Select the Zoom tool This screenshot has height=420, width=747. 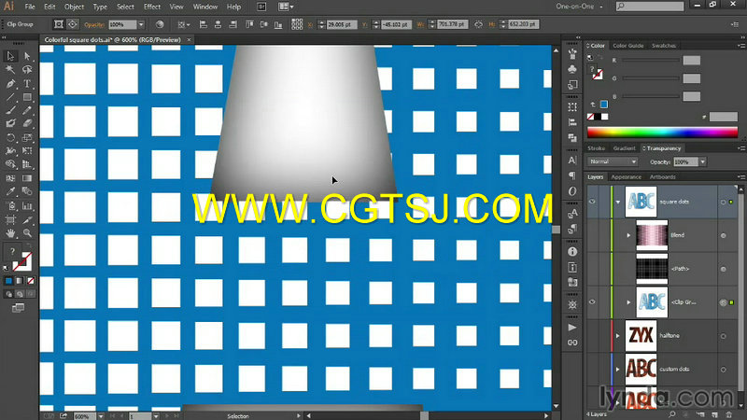(x=27, y=233)
